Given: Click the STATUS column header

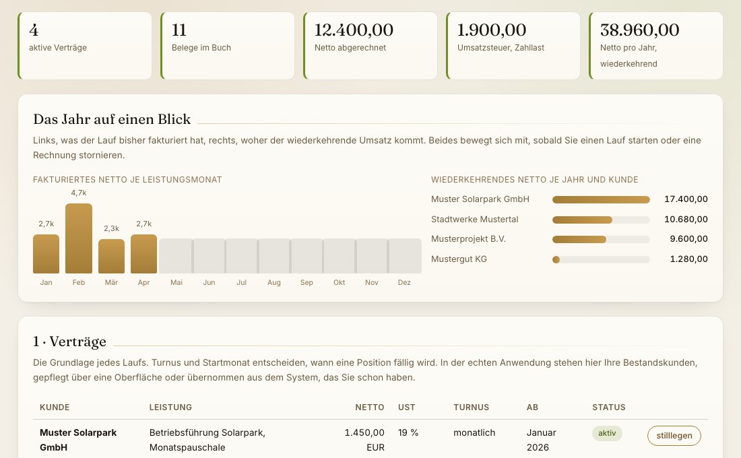Looking at the screenshot, I should coord(609,407).
